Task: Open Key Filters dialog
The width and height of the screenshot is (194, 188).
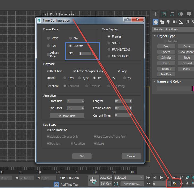Action: tap(132, 184)
